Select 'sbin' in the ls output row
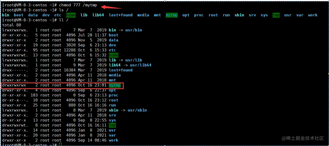Image resolution: width=329 pixels, height=146 pixels. coord(239,15)
